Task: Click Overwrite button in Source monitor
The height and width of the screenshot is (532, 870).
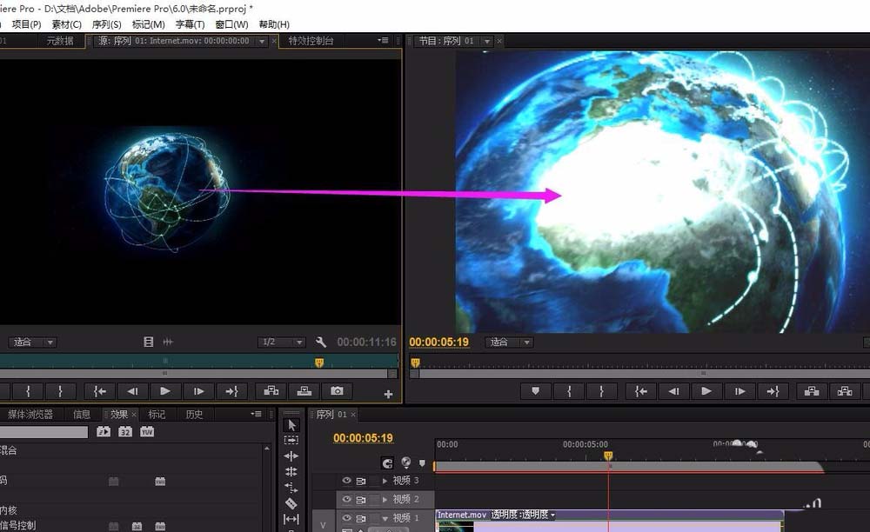Action: coord(304,391)
